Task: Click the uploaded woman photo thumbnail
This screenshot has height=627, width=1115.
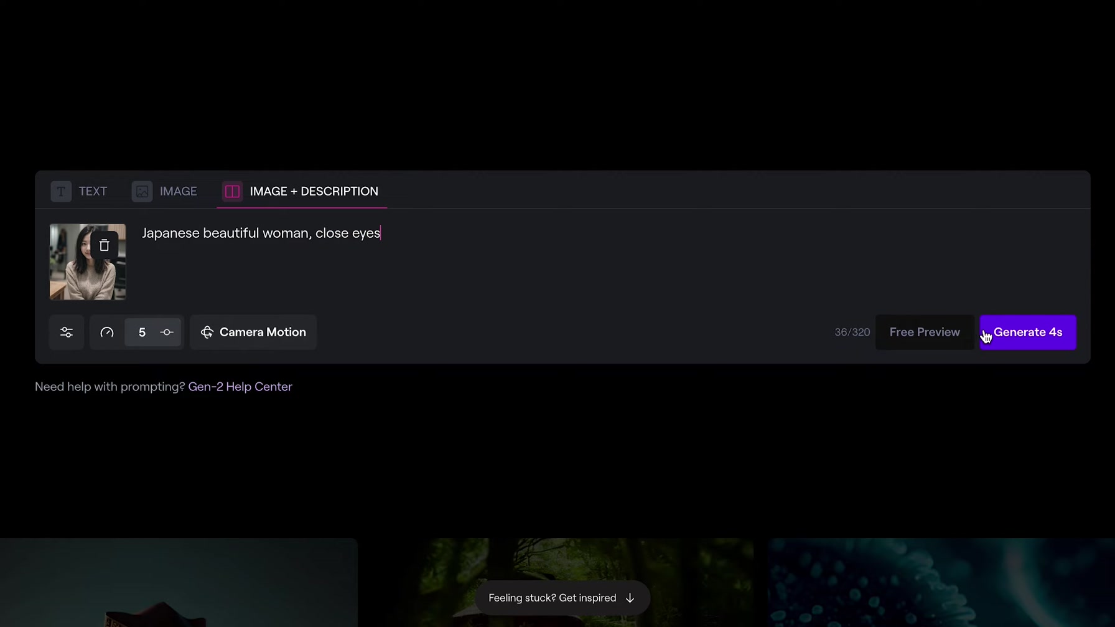Action: click(x=88, y=262)
